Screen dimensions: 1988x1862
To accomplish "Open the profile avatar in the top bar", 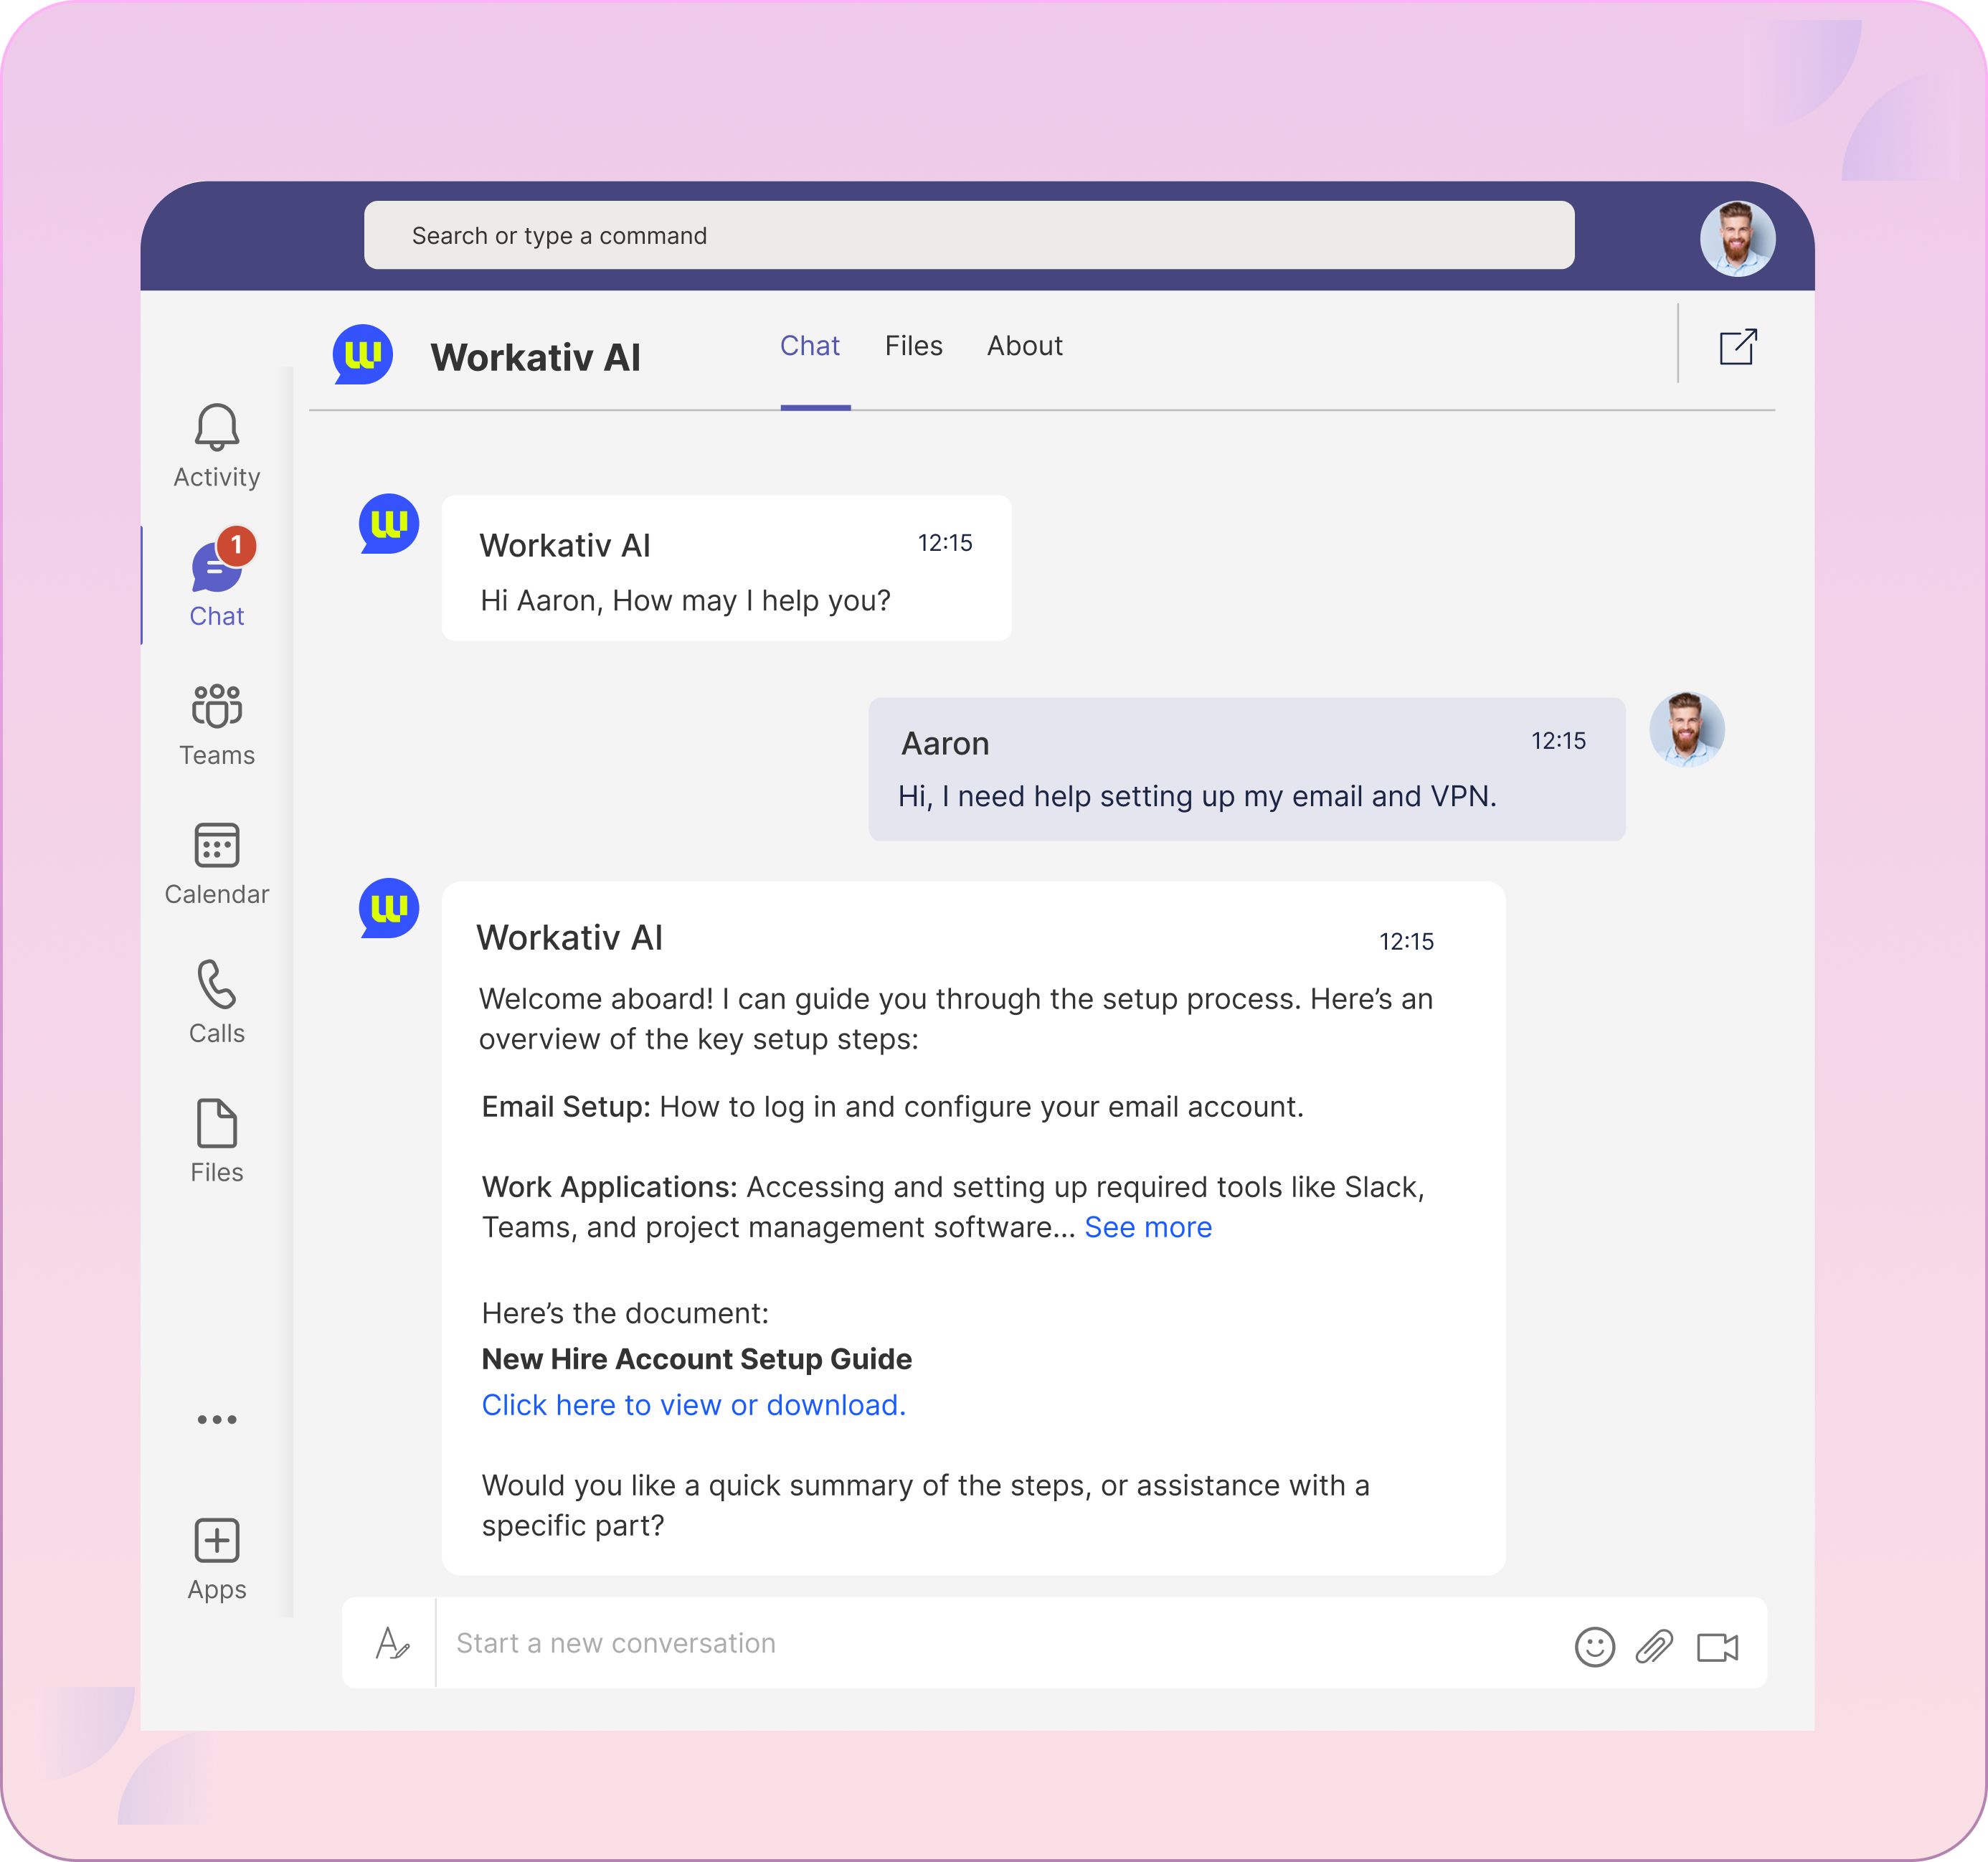I will tap(1737, 239).
